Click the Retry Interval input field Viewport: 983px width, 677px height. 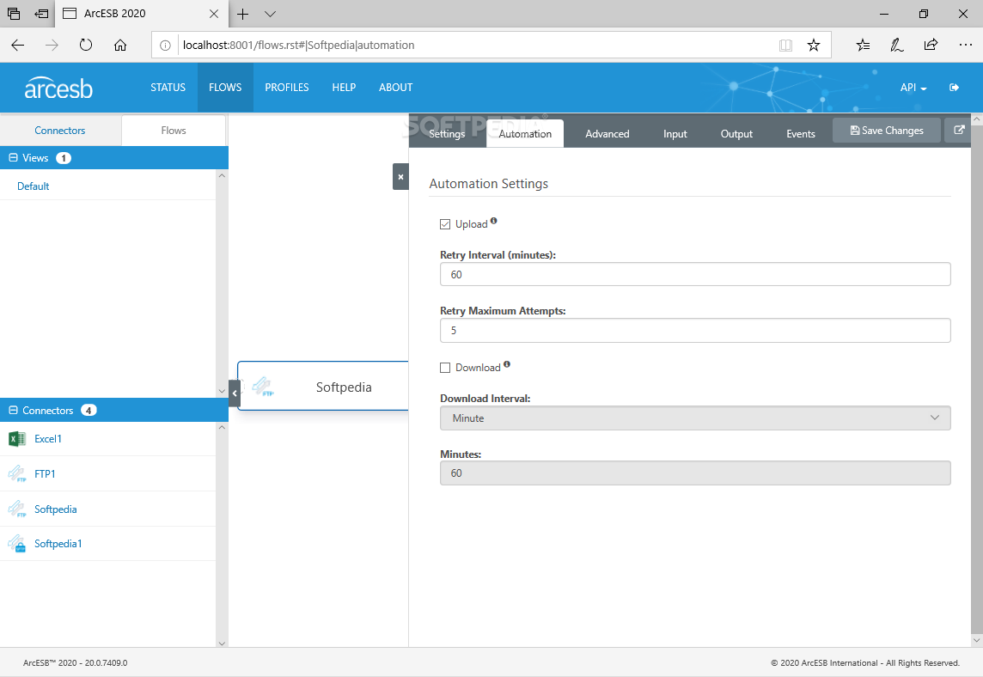coord(695,275)
